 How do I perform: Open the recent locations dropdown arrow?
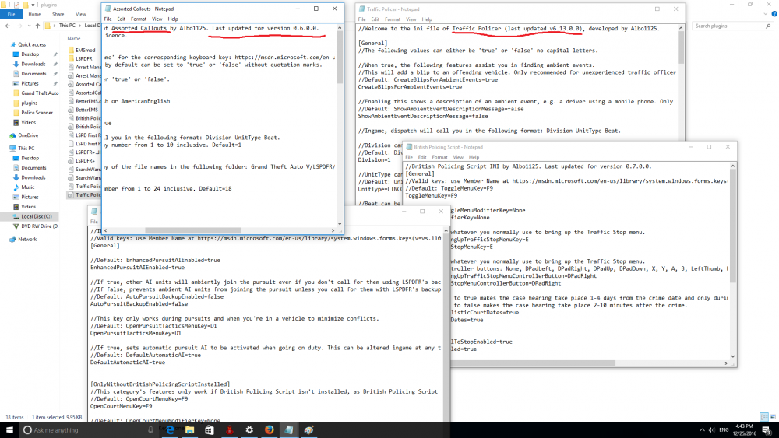[x=29, y=26]
